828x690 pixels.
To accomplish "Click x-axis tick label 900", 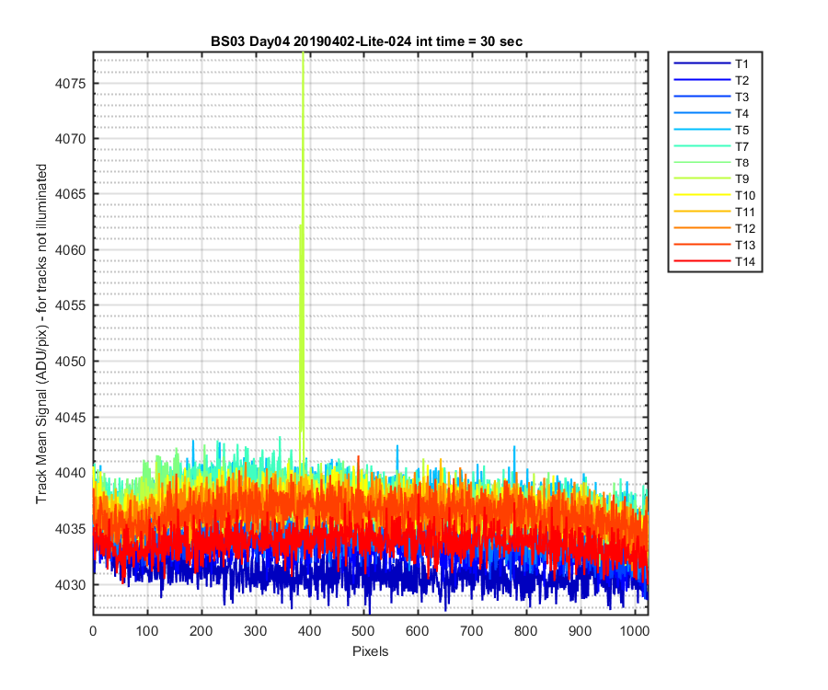I will point(581,631).
